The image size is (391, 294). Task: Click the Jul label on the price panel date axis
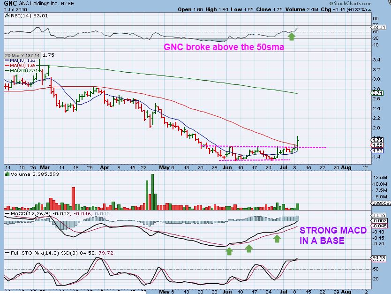point(283,167)
